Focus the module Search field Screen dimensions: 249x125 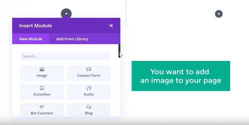65,56
